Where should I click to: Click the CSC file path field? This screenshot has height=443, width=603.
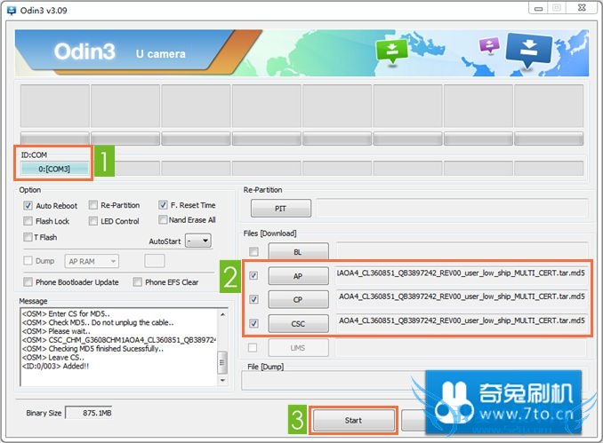tap(461, 320)
